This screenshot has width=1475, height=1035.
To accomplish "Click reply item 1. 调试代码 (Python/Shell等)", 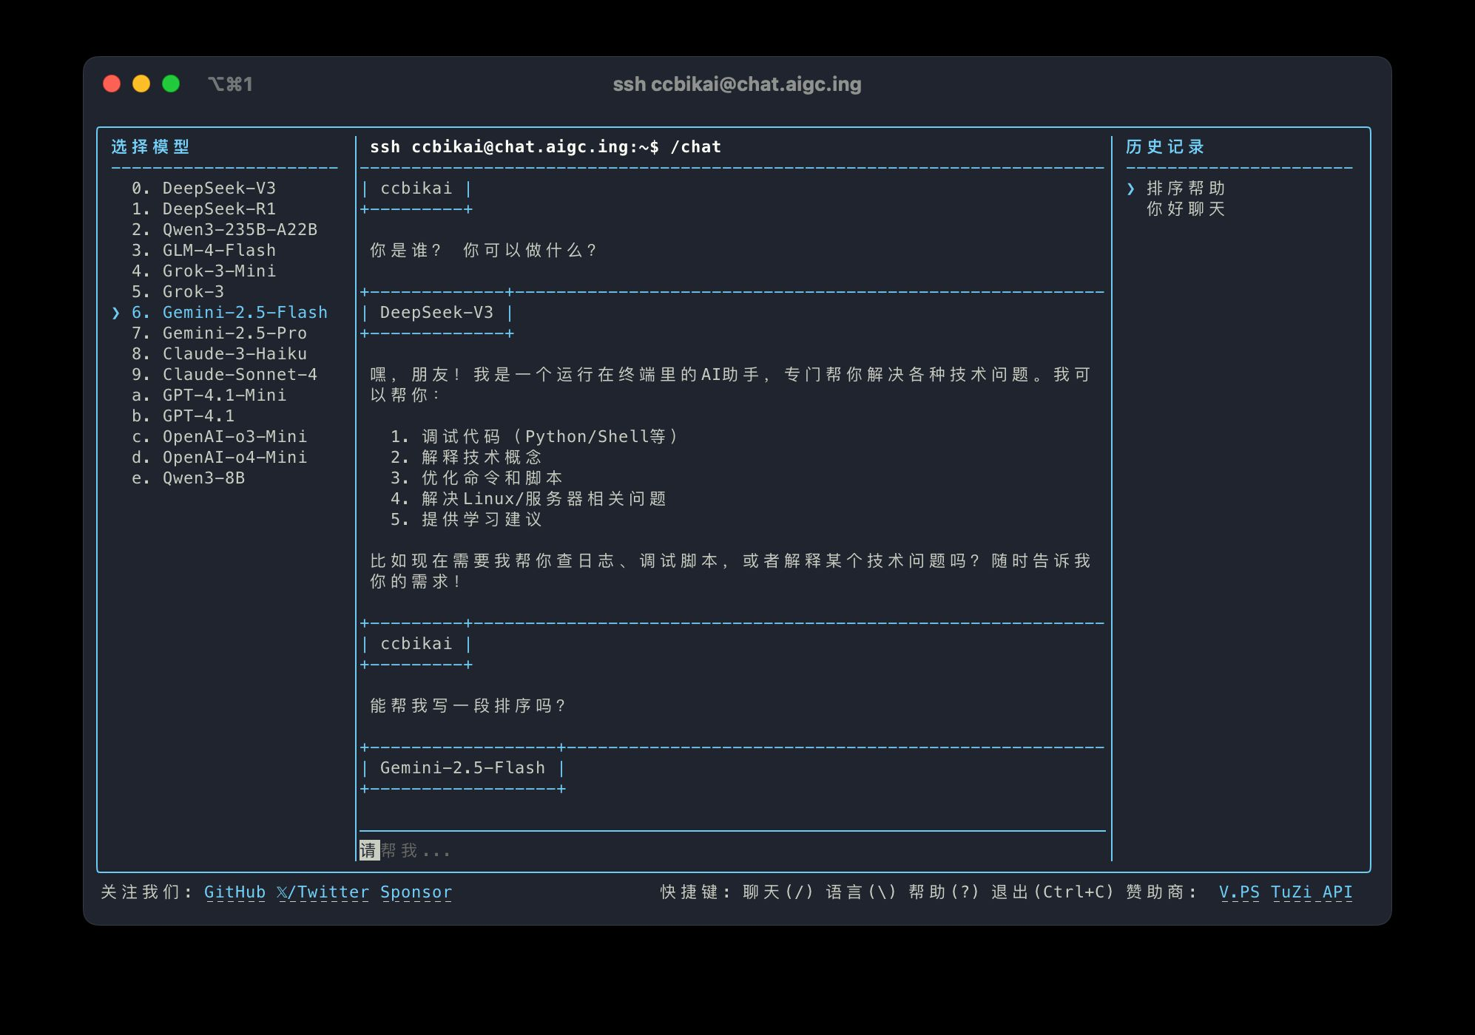I will pos(534,436).
